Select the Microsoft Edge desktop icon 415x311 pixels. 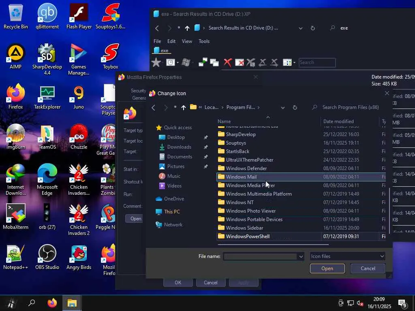click(x=47, y=179)
